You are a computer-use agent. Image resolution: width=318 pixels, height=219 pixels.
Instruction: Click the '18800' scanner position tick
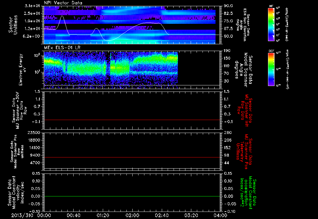click(x=34, y=140)
